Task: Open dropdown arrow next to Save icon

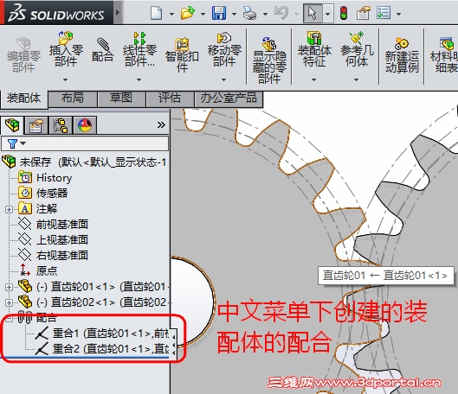Action: coord(234,14)
